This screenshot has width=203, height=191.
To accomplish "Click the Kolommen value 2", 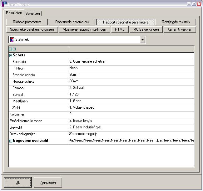I will pos(70,114).
